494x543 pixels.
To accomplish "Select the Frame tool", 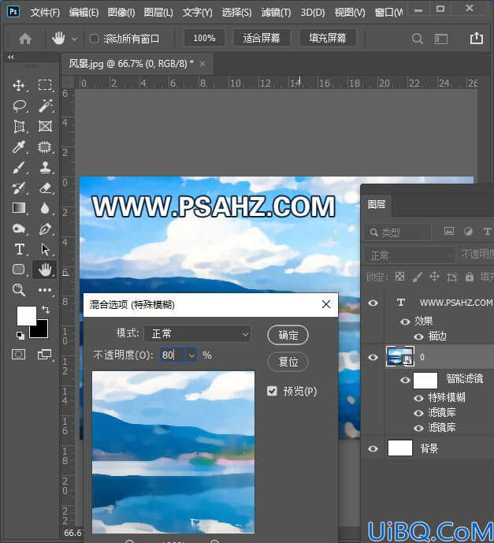I will [x=45, y=126].
